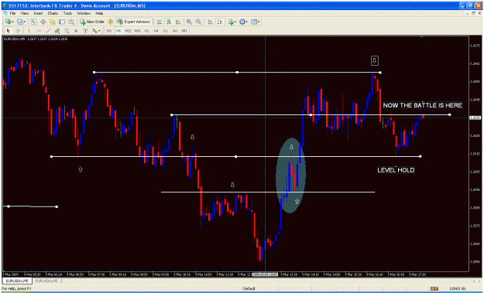Open the Indicators list icon
The image size is (484, 293).
click(x=230, y=22)
